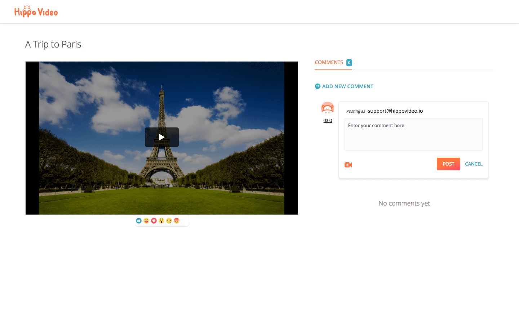Open the Hippo Video home logo
Screen dimensions: 519x324
[36, 11]
